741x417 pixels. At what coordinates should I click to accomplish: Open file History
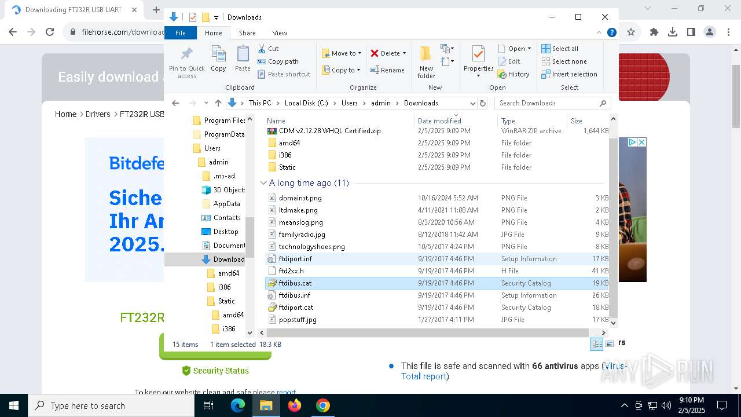(x=513, y=74)
